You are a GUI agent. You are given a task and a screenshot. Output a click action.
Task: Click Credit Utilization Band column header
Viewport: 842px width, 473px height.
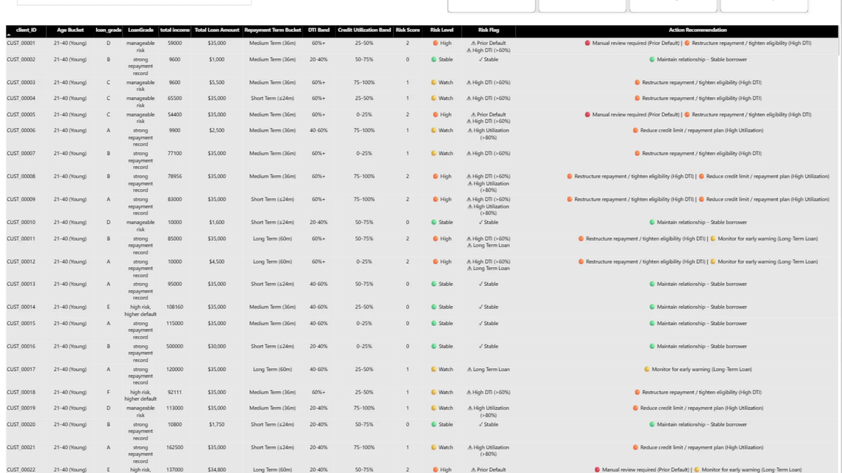click(364, 30)
